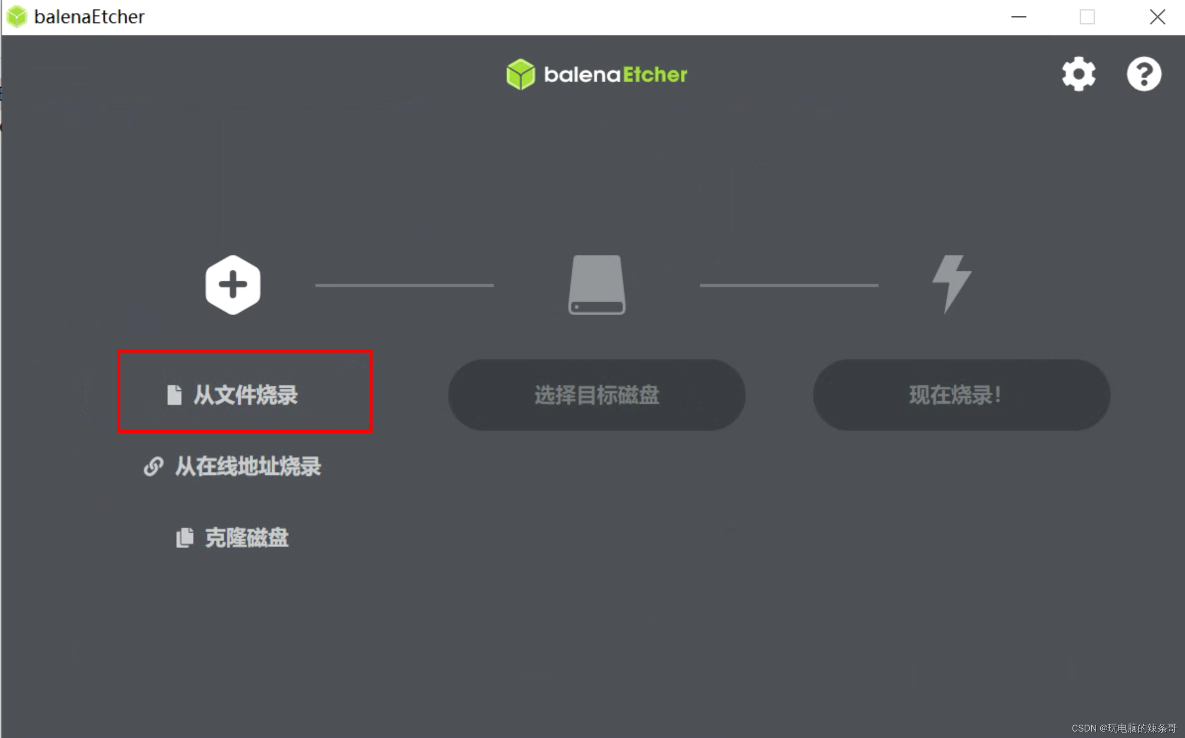Open the help question mark icon
Screen dimensions: 1185x738
[x=1144, y=74]
